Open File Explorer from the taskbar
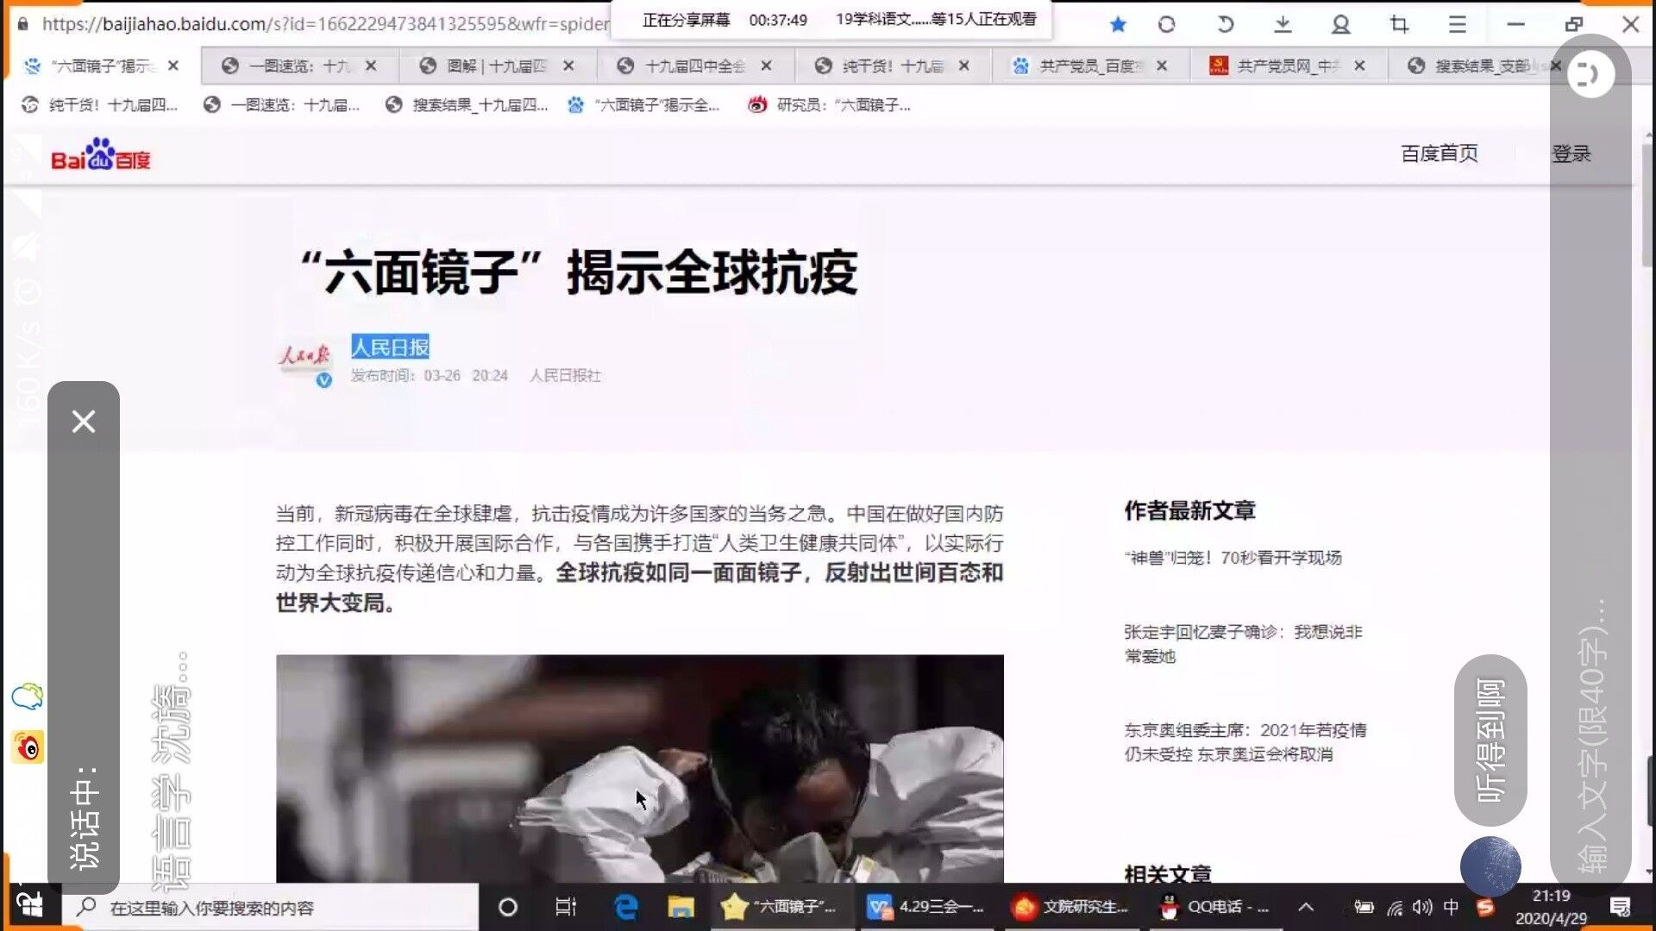This screenshot has width=1656, height=931. click(681, 907)
